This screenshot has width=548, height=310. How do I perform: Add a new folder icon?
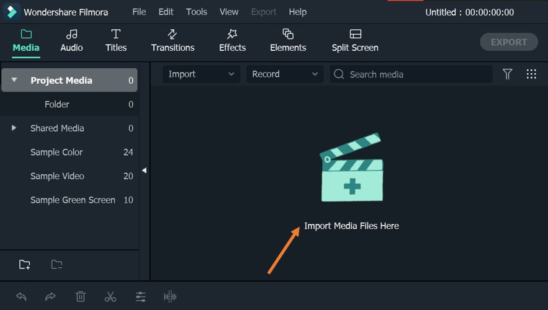pyautogui.click(x=25, y=265)
